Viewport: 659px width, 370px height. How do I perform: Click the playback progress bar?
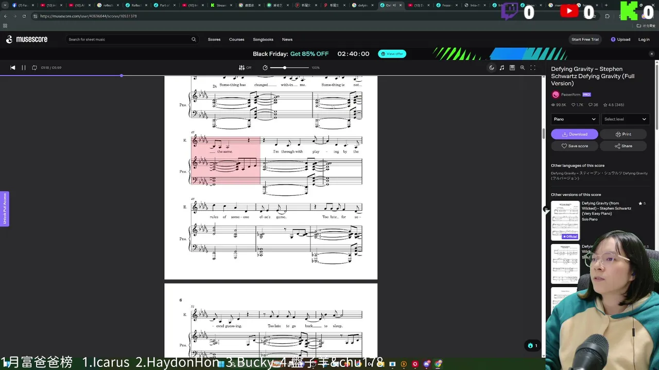coord(273,76)
